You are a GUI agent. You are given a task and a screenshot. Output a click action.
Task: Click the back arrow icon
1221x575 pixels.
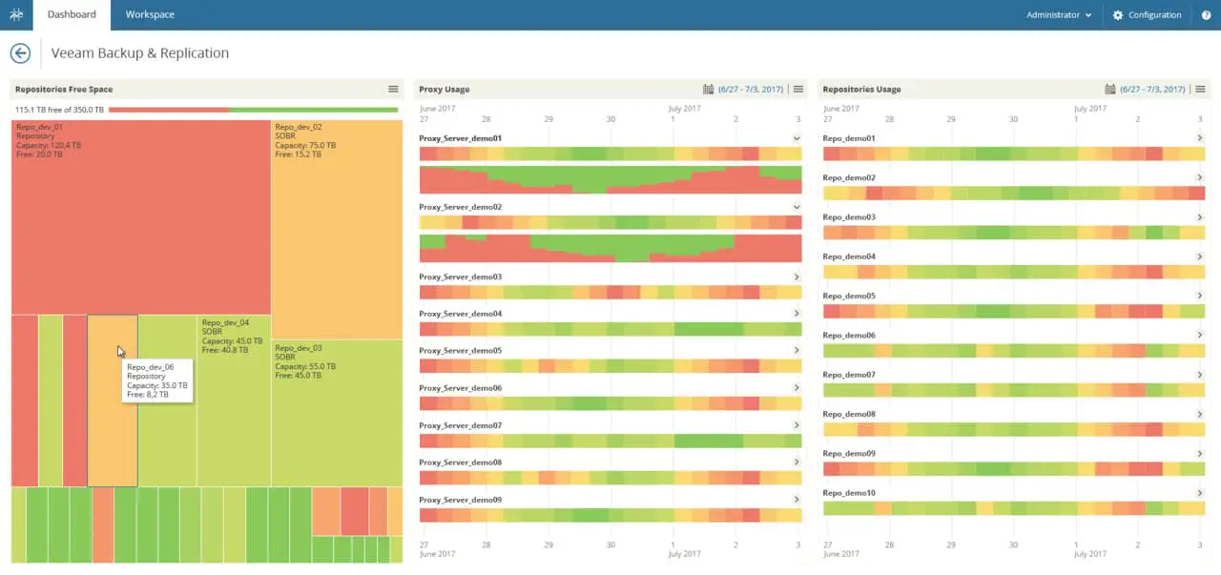(20, 53)
